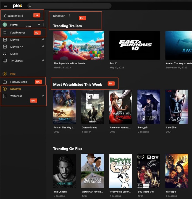Play The Super Mario Bros. Movie trailer thumbnail
Viewport: 192px width, 199px height.
(x=78, y=45)
